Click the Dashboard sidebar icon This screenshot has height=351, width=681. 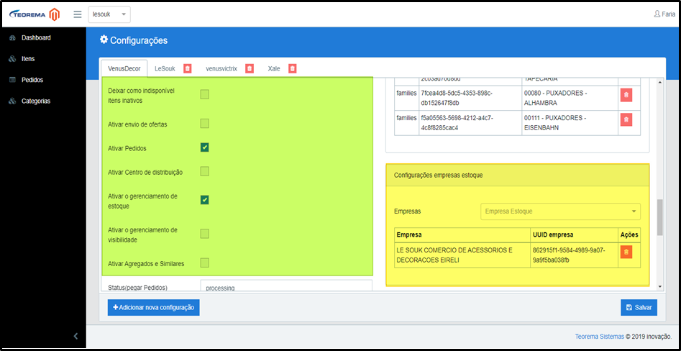pyautogui.click(x=13, y=38)
